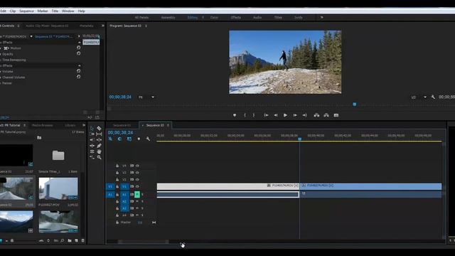Select the Track Select Forward tool

[92, 134]
